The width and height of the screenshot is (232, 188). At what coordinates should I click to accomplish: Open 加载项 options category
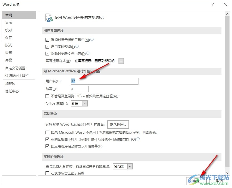click(19, 84)
